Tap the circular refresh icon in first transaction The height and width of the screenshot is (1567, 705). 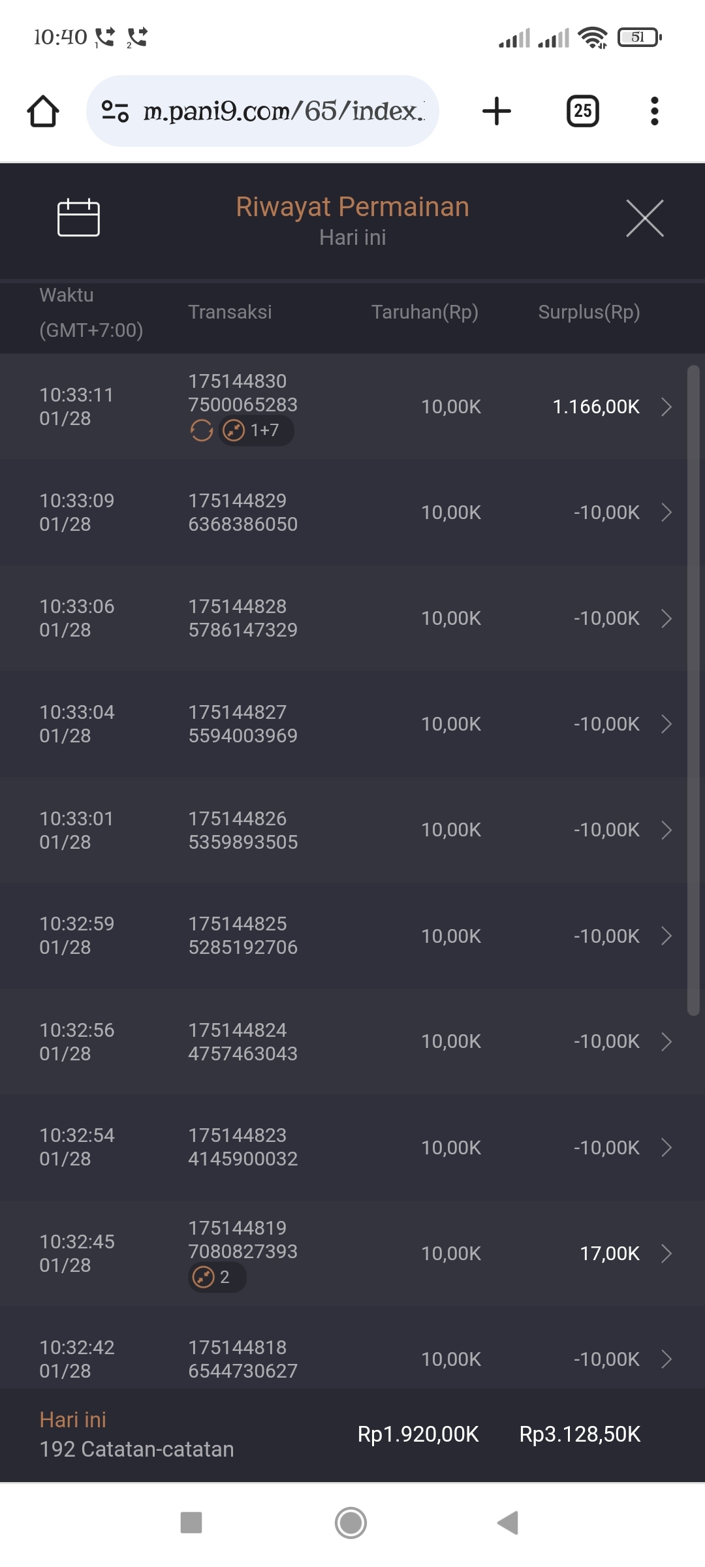[x=202, y=431]
